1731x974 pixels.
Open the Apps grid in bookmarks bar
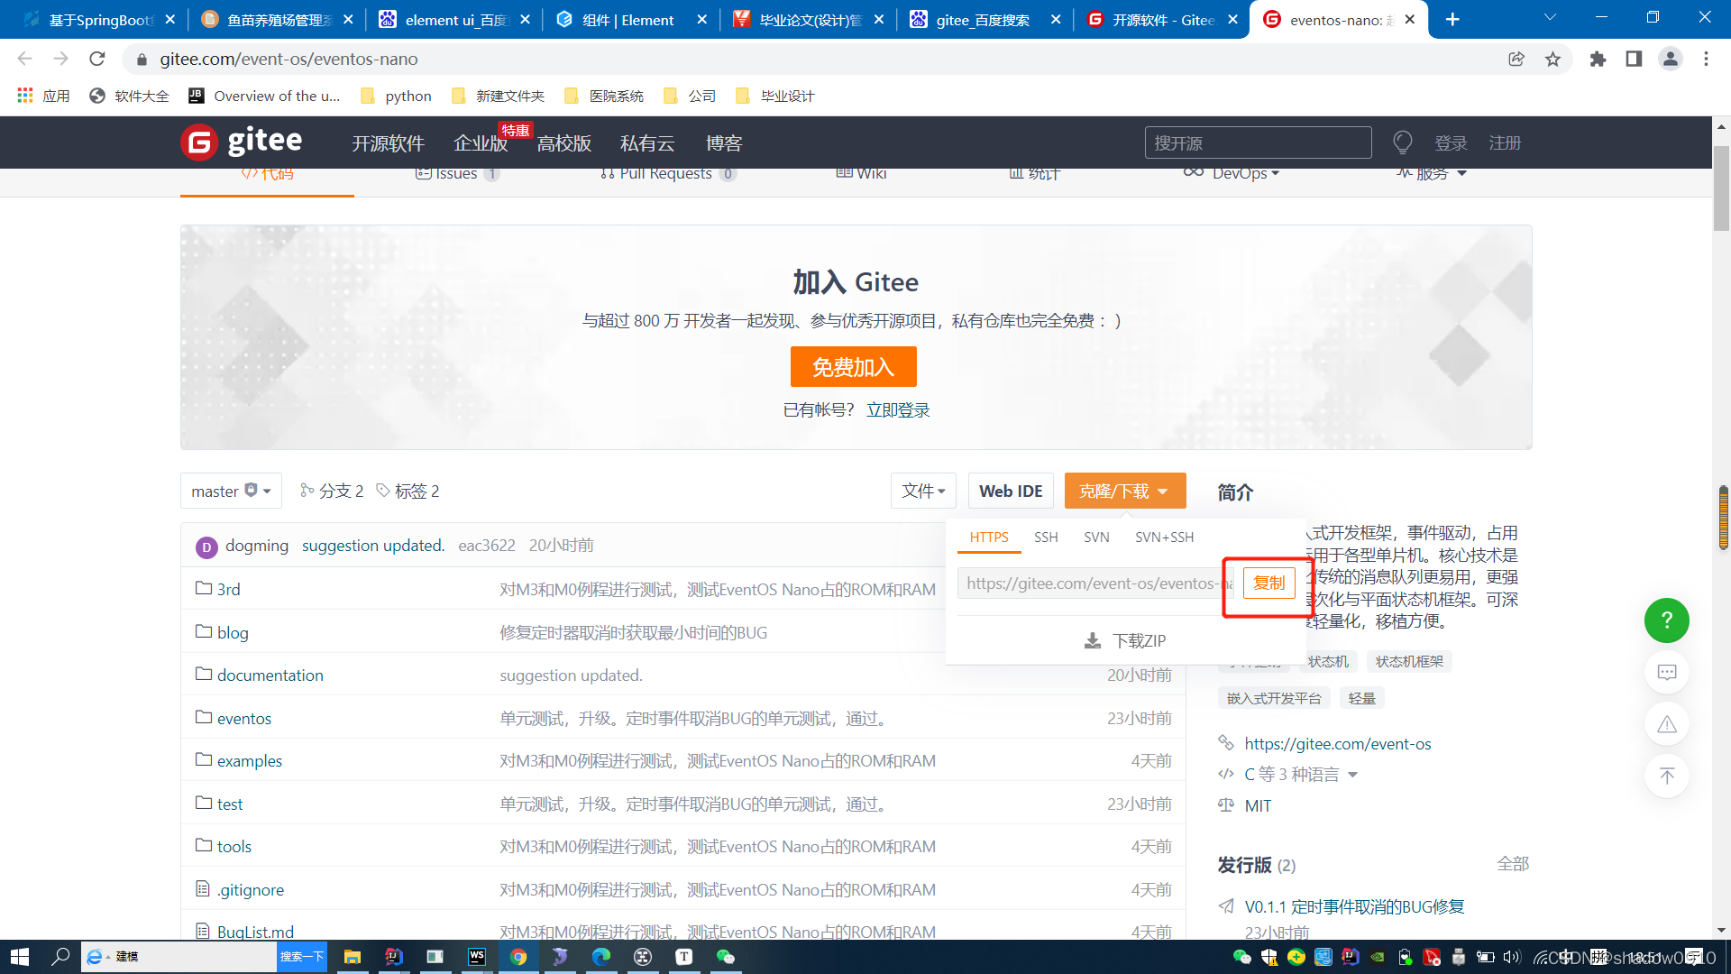(x=42, y=96)
